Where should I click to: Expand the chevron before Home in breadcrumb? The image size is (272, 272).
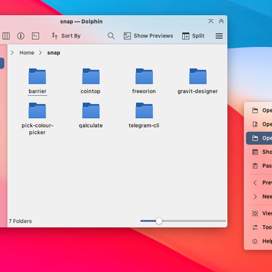pos(12,53)
